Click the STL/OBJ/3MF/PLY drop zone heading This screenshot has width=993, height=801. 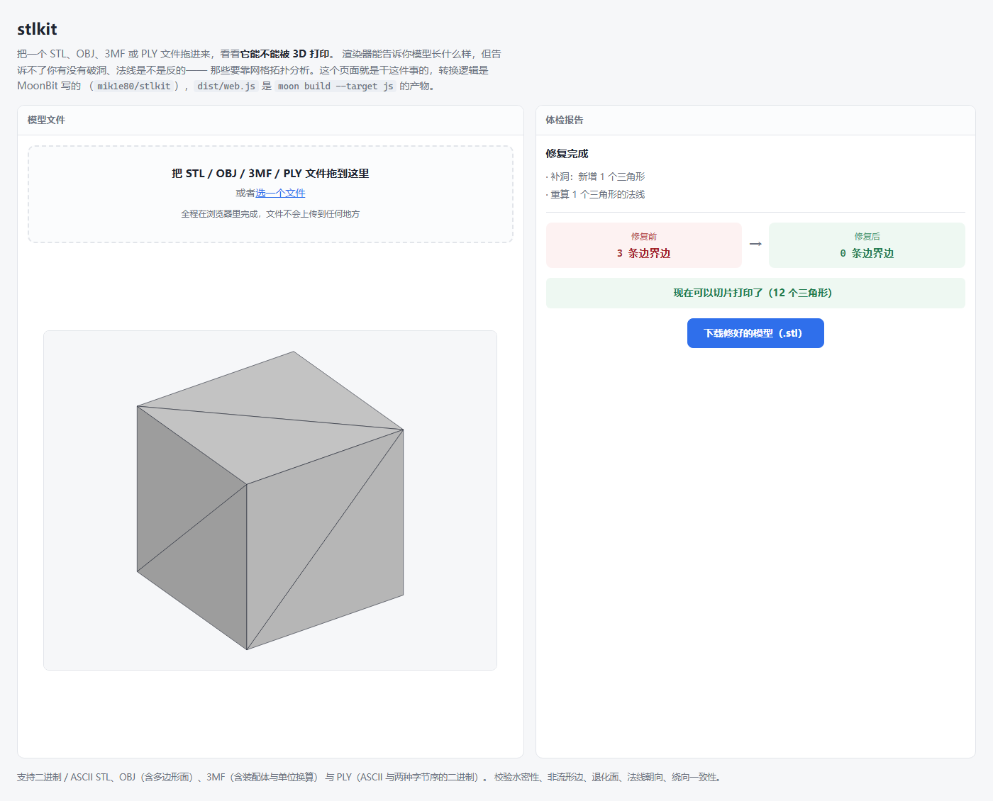270,174
